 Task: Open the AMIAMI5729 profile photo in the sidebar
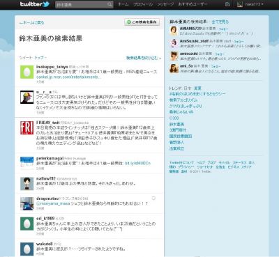point(174,31)
